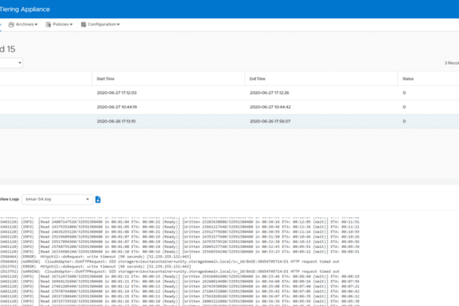Click the Configuration grid icon
The width and height of the screenshot is (459, 306).
(x=83, y=24)
